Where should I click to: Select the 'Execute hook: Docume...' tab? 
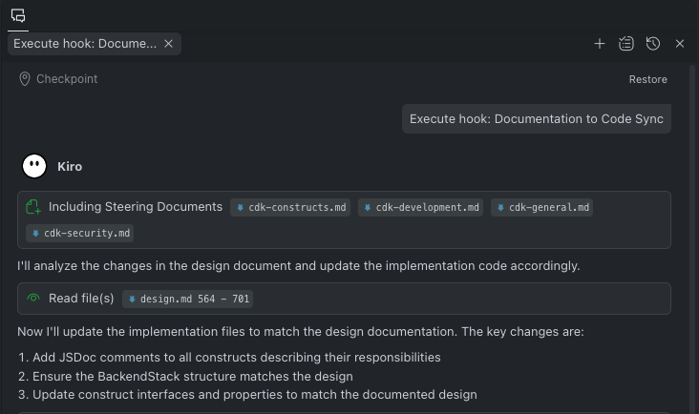(x=84, y=44)
